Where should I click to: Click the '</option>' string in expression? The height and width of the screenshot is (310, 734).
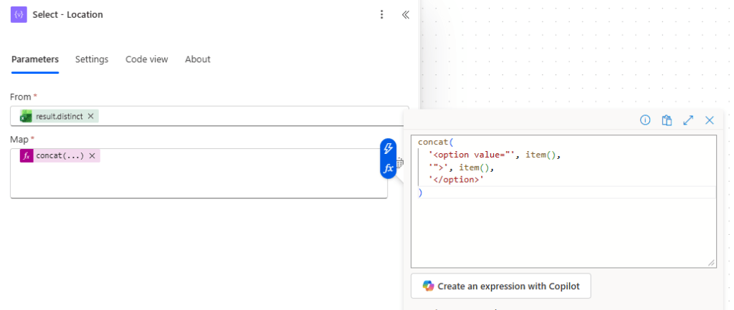pos(456,180)
